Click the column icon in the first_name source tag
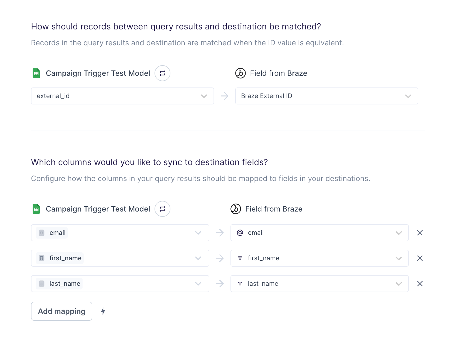The height and width of the screenshot is (343, 453). click(x=42, y=258)
